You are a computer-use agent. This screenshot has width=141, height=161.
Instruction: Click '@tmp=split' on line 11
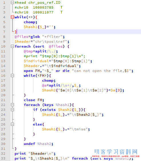coord(35,51)
